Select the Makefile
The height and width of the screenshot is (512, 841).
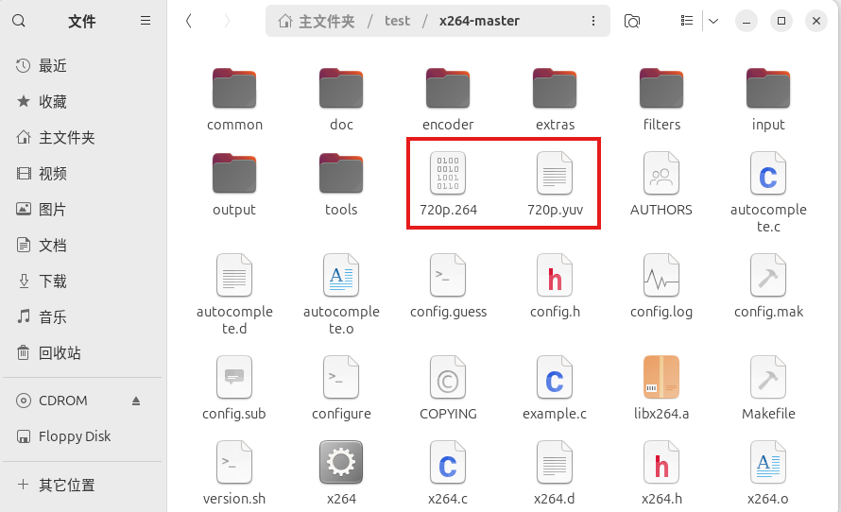768,388
